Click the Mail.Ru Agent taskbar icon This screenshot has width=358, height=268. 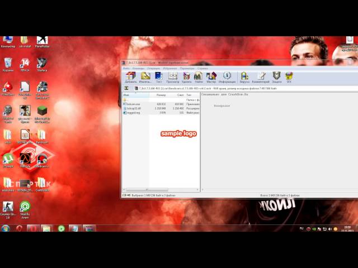[x=61, y=228]
